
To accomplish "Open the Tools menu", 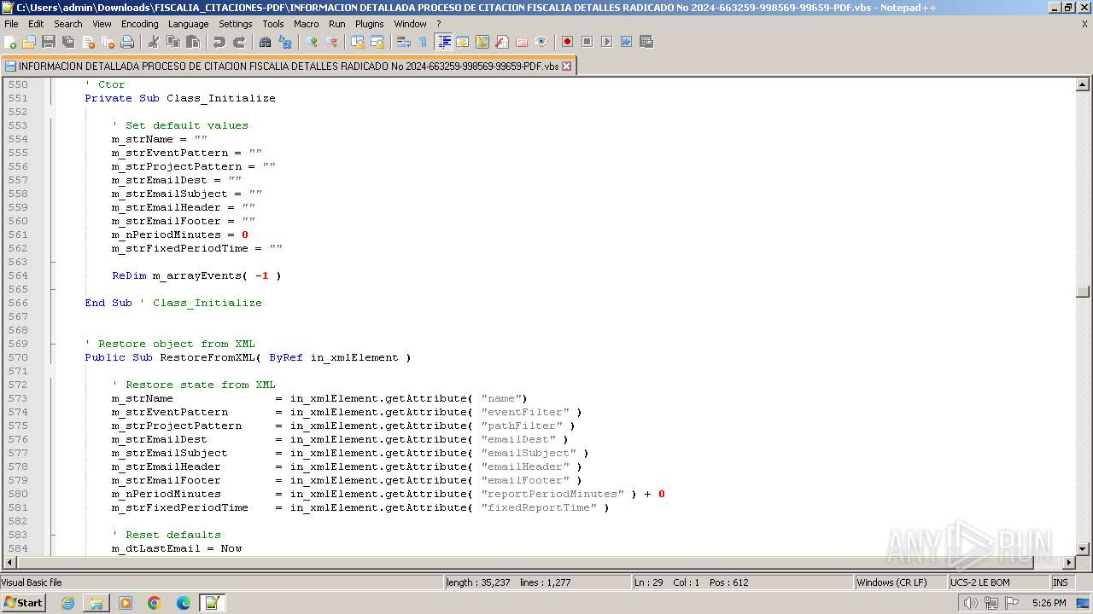I will (x=273, y=24).
